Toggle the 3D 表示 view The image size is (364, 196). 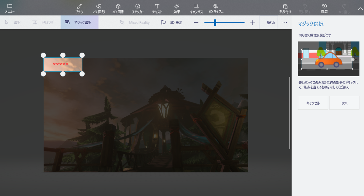point(172,22)
